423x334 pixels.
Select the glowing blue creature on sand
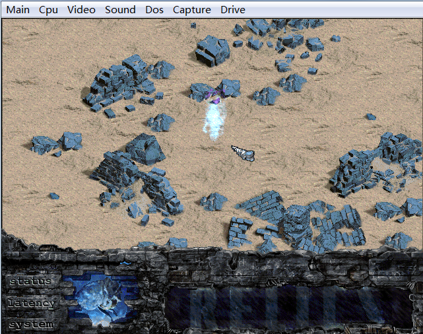[214, 120]
